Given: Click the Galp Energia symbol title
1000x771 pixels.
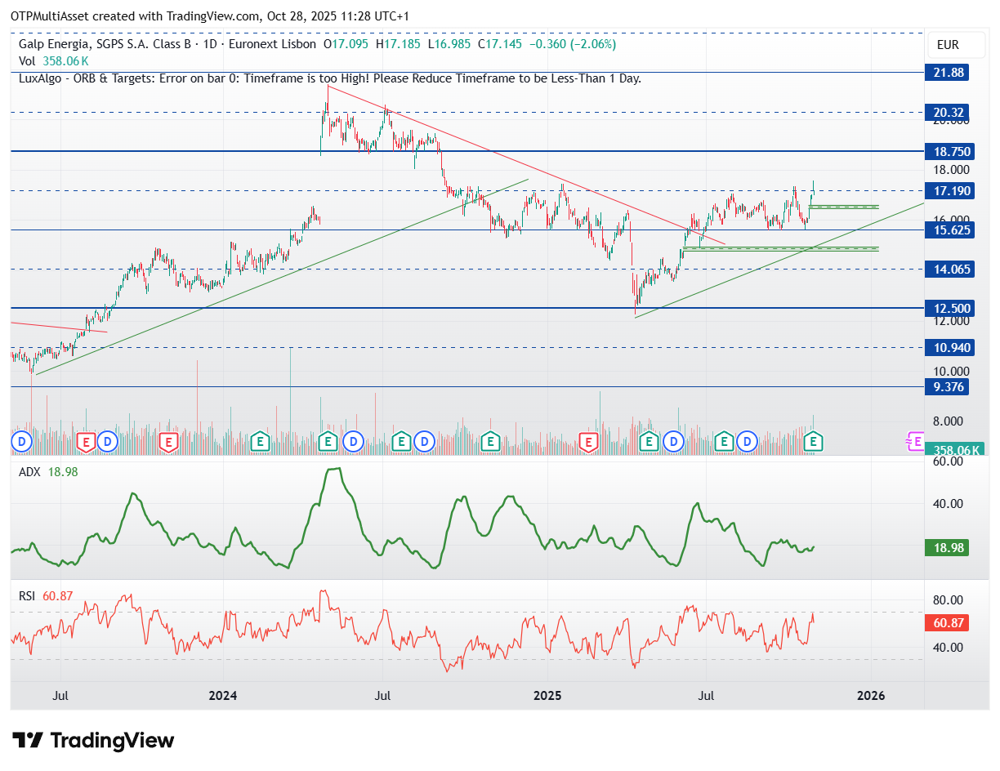Looking at the screenshot, I should (x=167, y=44).
